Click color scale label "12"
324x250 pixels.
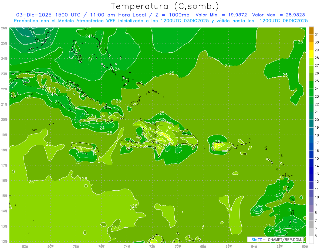pyautogui.click(x=317, y=181)
